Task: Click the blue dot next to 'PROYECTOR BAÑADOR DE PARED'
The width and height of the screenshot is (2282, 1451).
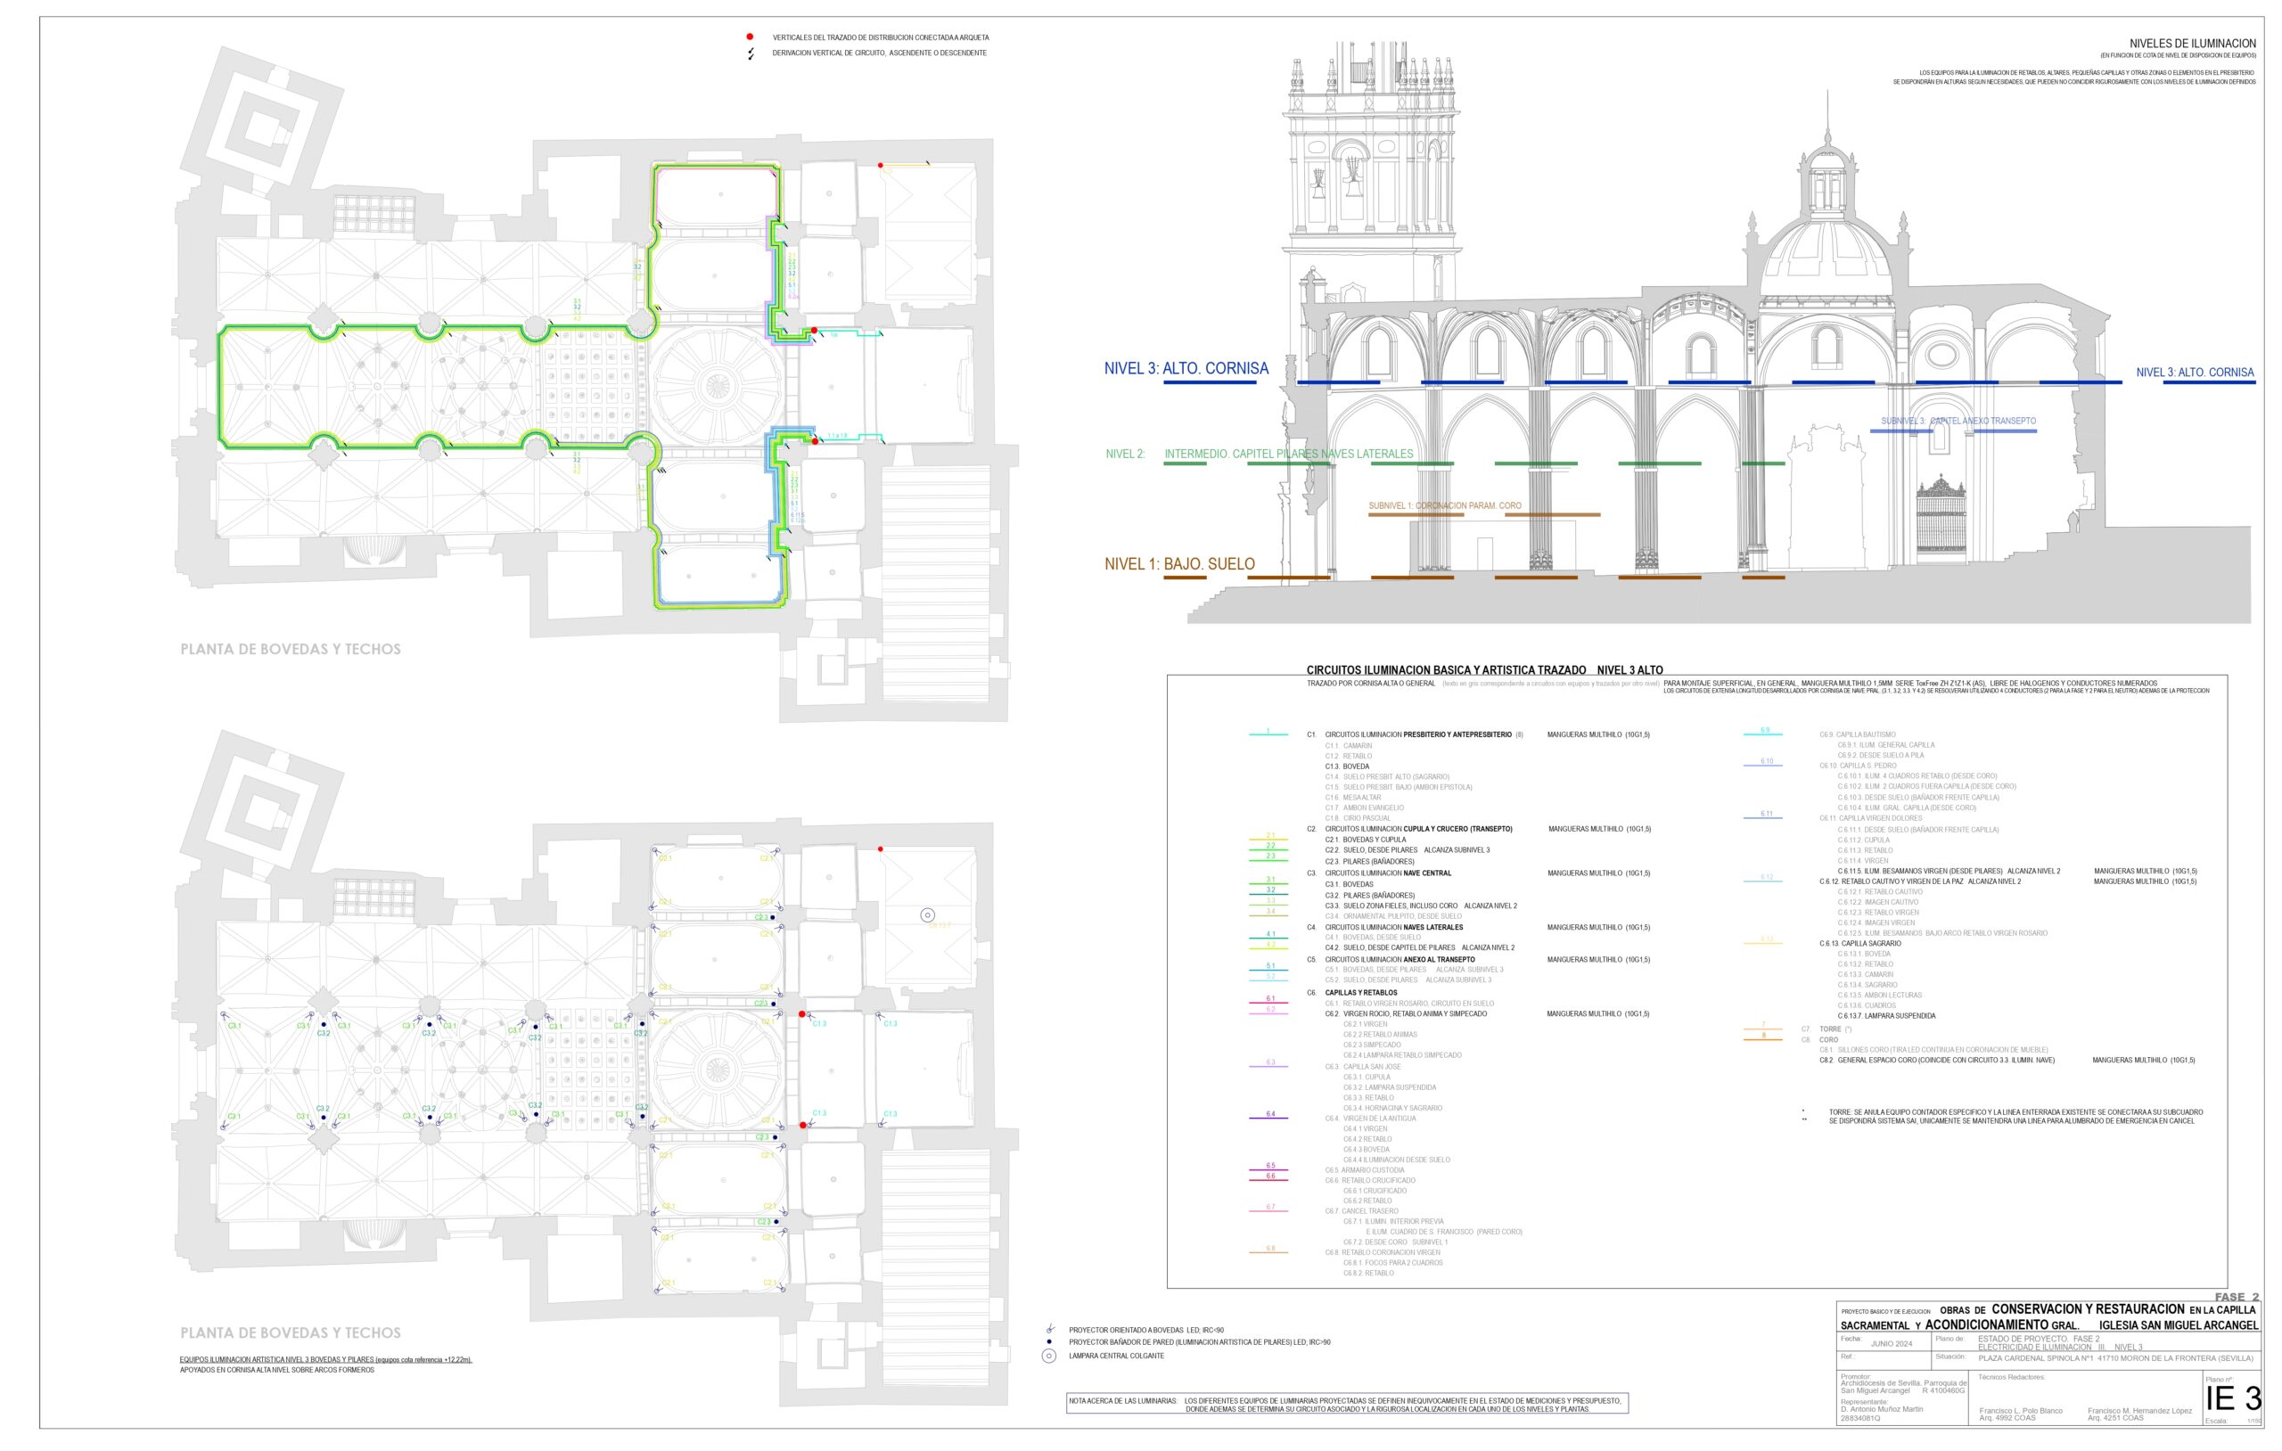Action: click(1049, 1342)
